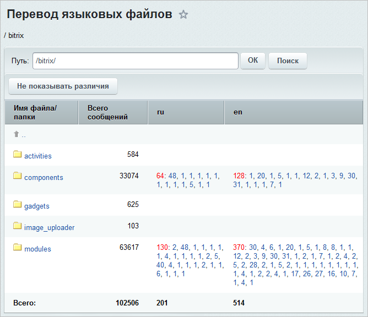Click 31 link in components en row
This screenshot has width=368, height=317.
tap(237, 185)
